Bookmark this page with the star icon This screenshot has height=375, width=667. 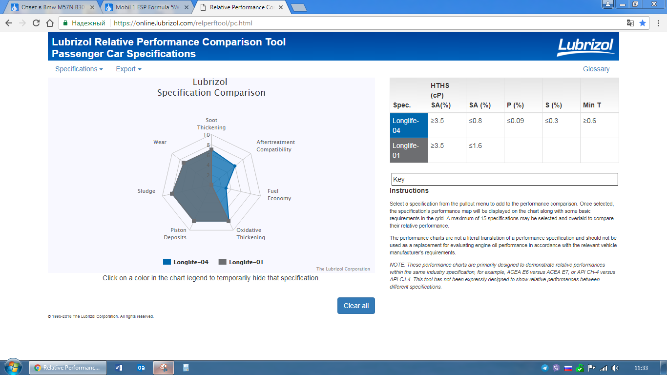(x=643, y=23)
